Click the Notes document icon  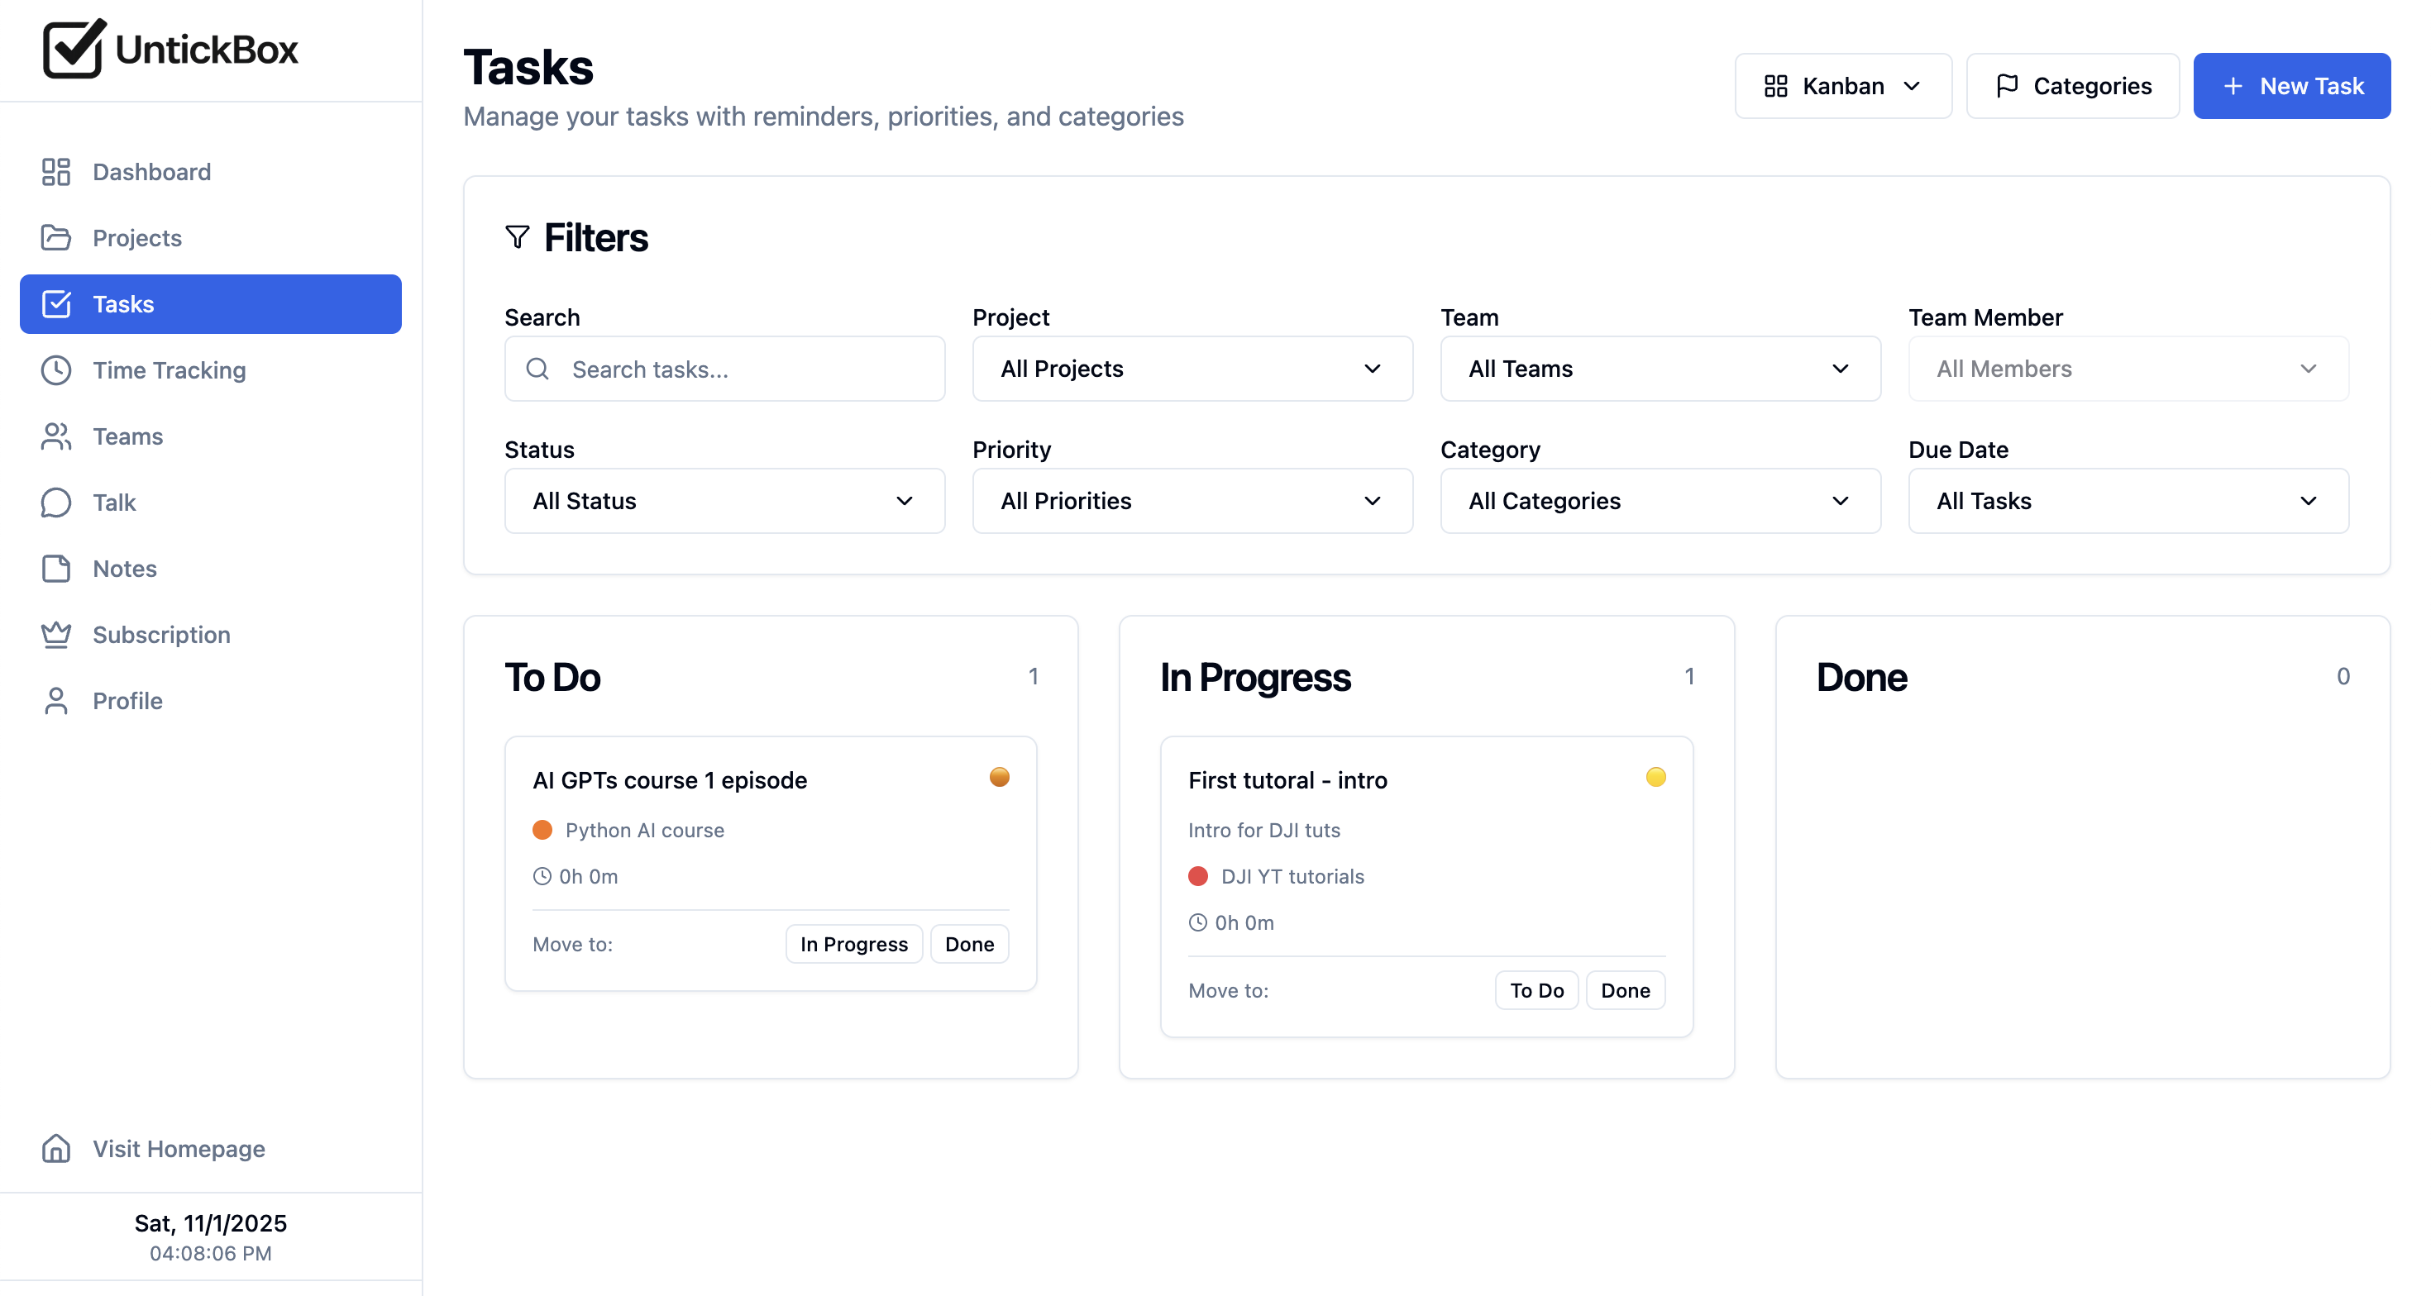tap(55, 568)
